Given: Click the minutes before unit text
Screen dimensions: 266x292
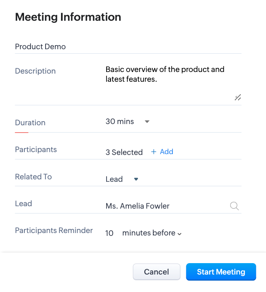Looking at the screenshot, I should click(148, 233).
